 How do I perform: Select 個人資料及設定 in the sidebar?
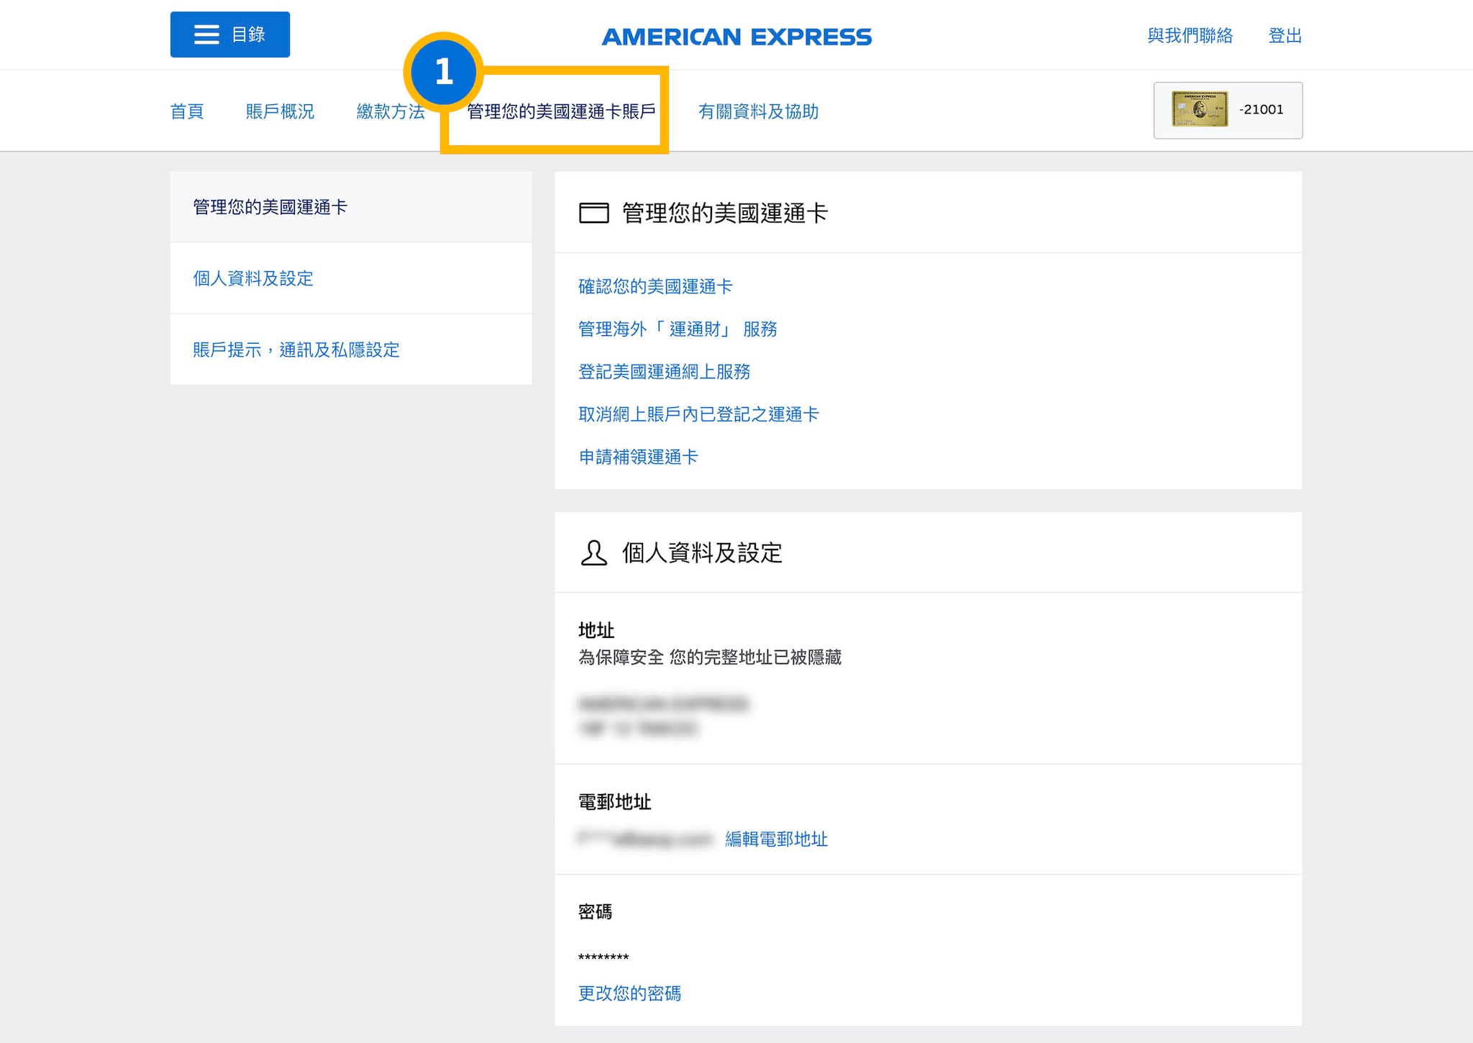pyautogui.click(x=252, y=279)
